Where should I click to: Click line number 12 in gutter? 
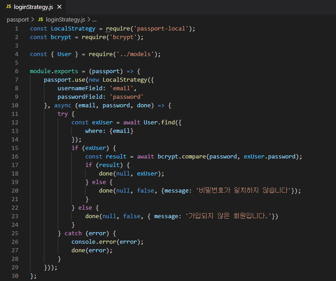pyautogui.click(x=15, y=123)
